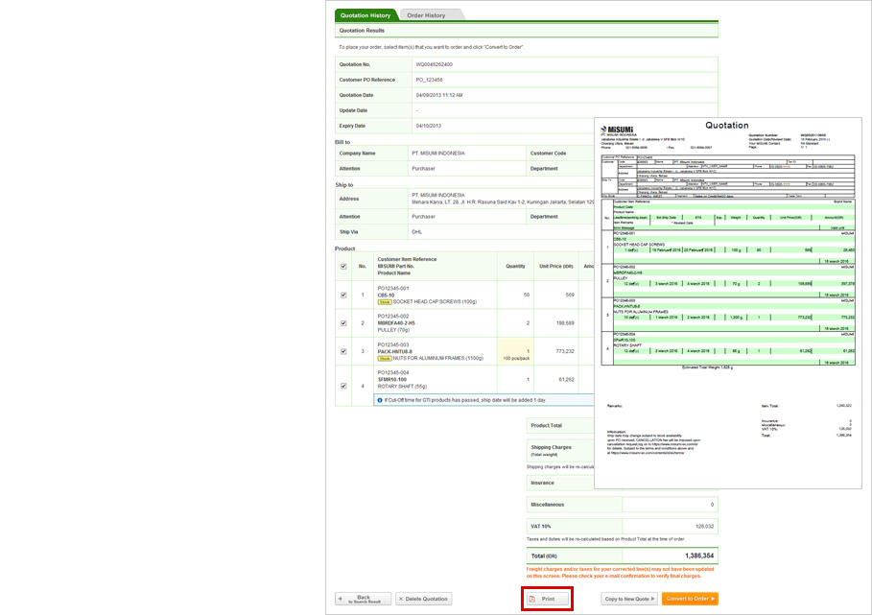Uncheck item 2 MBRDFA40-2-H5 checkbox
Viewport: 872px width, 615px height.
coord(343,323)
